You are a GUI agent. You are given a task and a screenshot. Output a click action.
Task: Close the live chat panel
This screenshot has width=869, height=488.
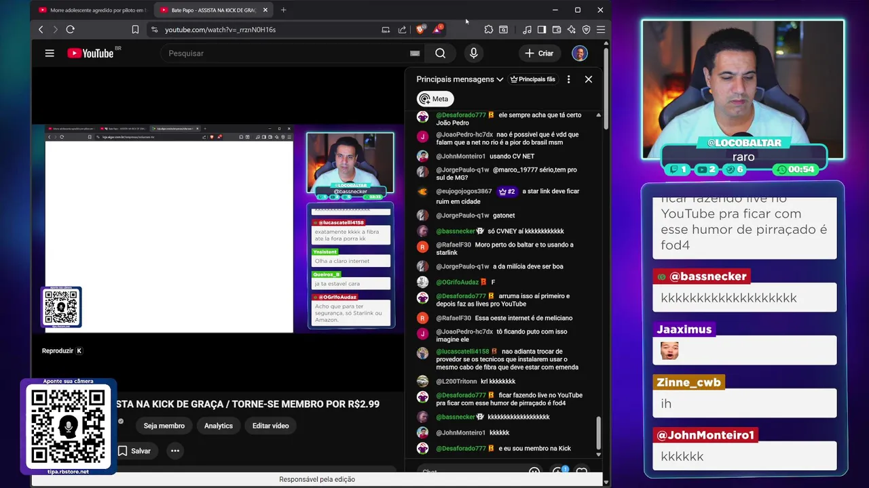[589, 79]
